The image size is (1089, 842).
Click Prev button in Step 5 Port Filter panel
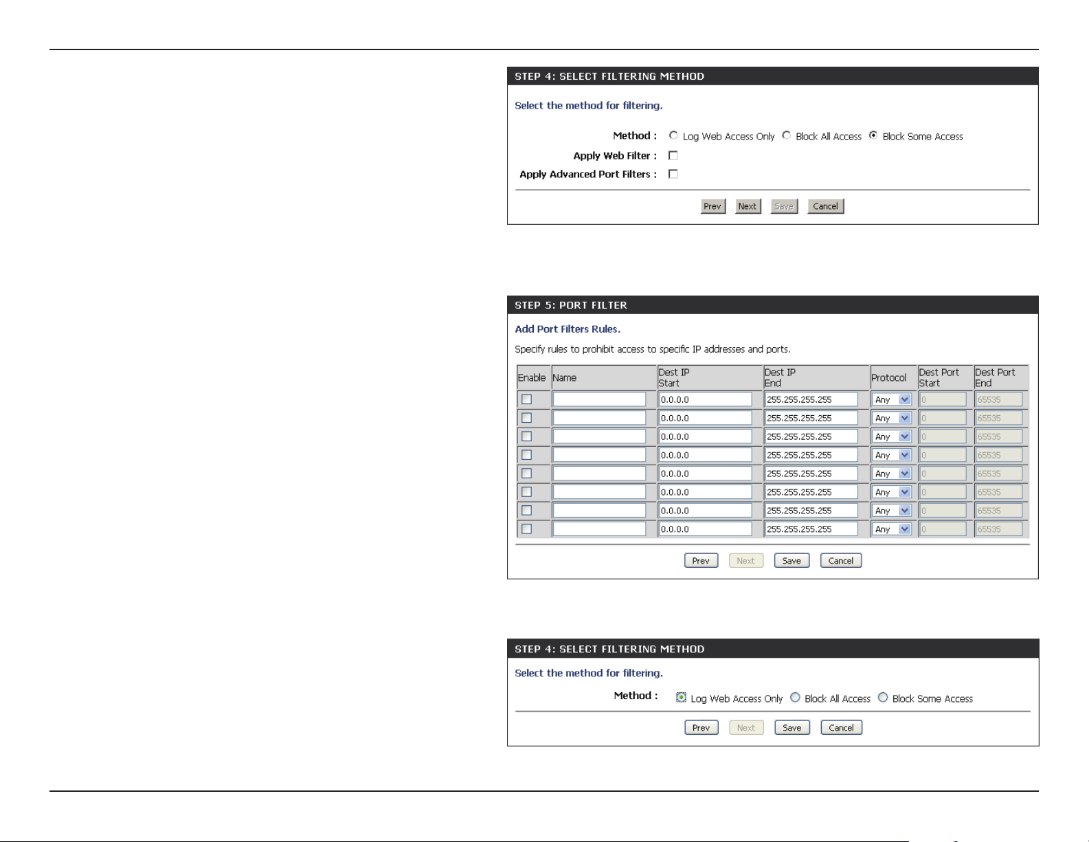click(x=701, y=561)
